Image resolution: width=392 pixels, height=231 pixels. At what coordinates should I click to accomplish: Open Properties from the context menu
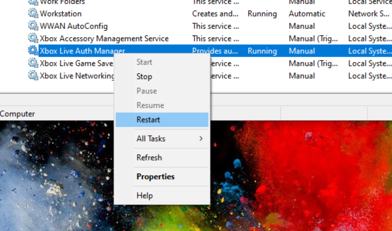pos(155,177)
